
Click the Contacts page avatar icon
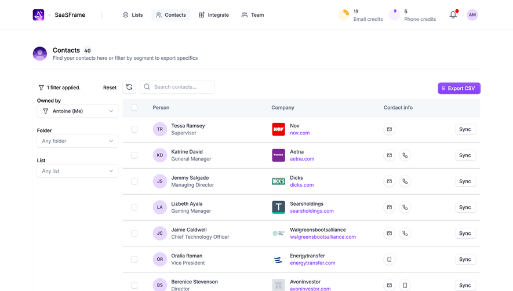coord(40,54)
